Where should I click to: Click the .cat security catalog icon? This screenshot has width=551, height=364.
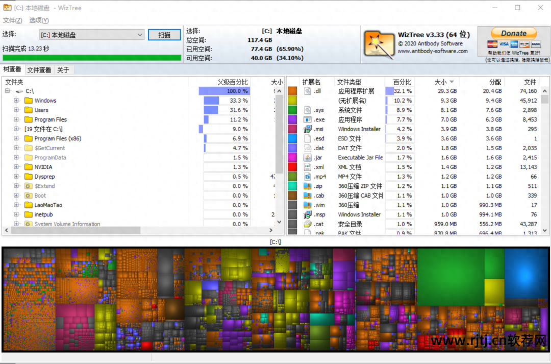tap(308, 224)
